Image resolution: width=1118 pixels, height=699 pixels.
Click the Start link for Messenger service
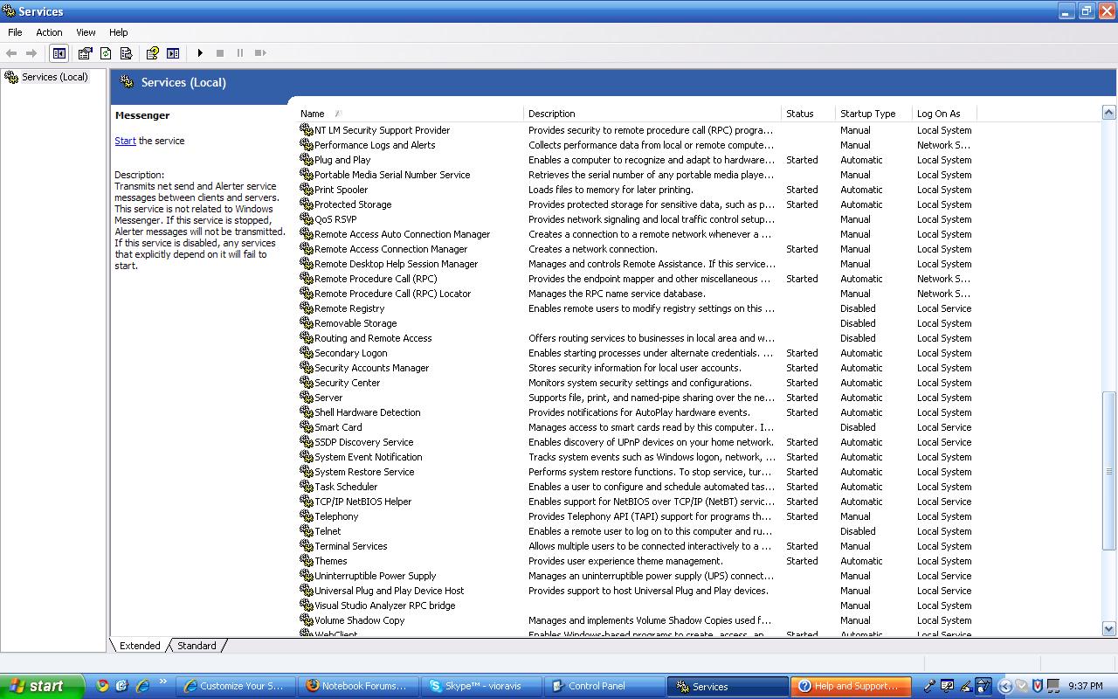125,141
